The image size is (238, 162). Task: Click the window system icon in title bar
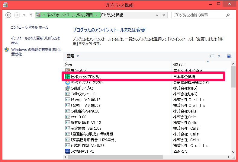coord(5,5)
